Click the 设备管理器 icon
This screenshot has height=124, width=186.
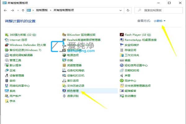(x=7, y=76)
